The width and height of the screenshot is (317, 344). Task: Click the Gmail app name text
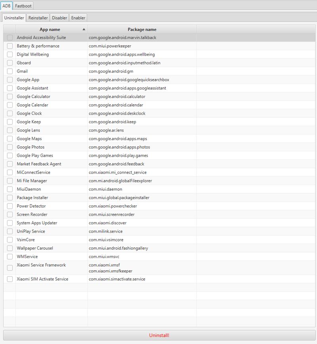coord(22,71)
